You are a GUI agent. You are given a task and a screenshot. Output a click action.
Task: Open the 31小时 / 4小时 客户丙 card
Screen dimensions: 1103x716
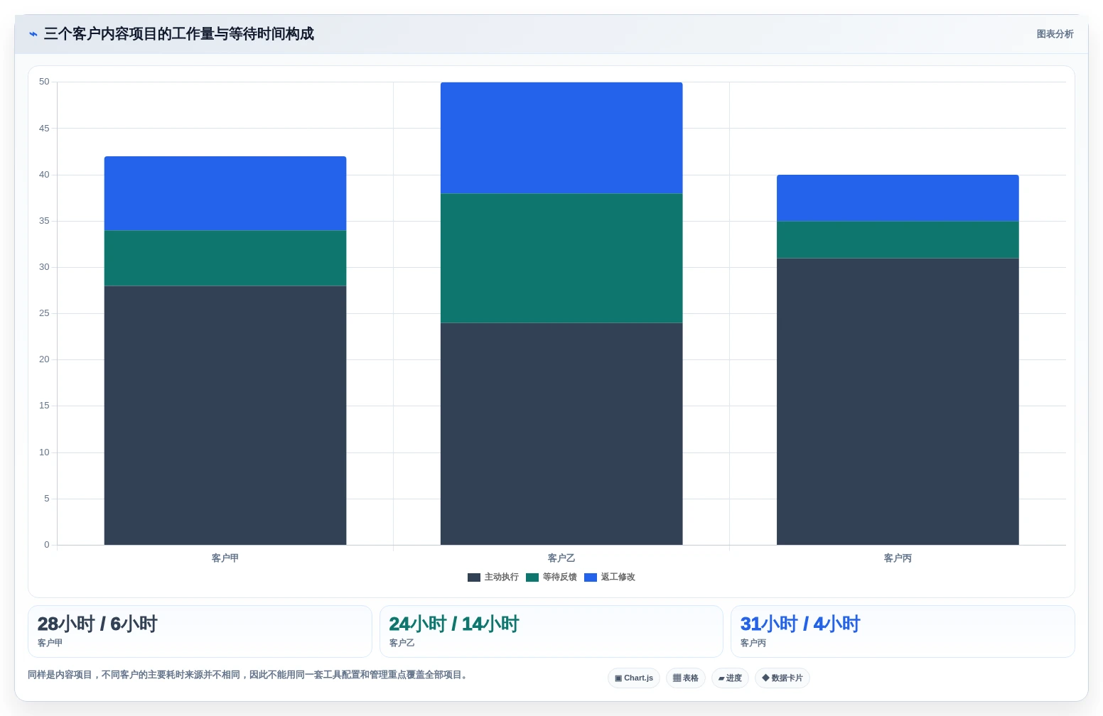coord(903,631)
